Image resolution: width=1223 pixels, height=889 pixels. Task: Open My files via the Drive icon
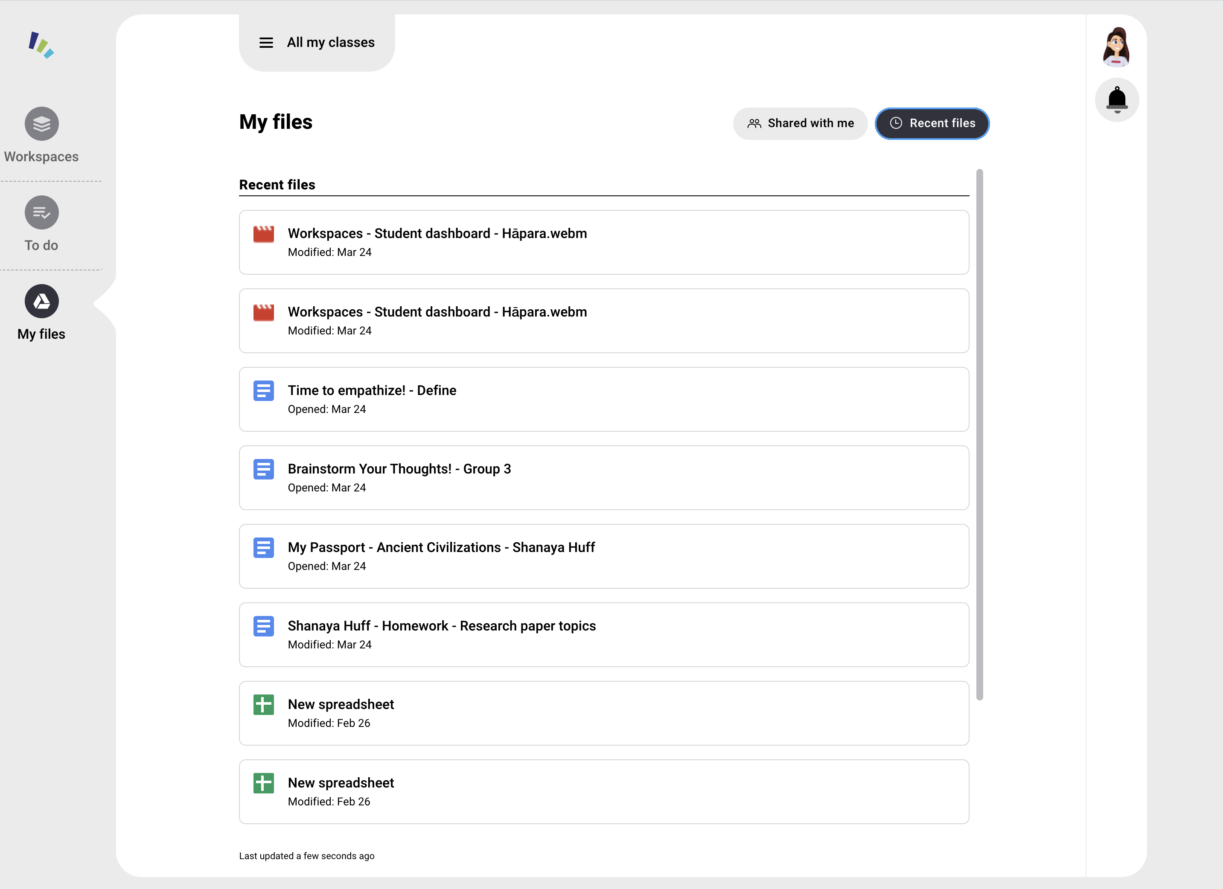(41, 301)
